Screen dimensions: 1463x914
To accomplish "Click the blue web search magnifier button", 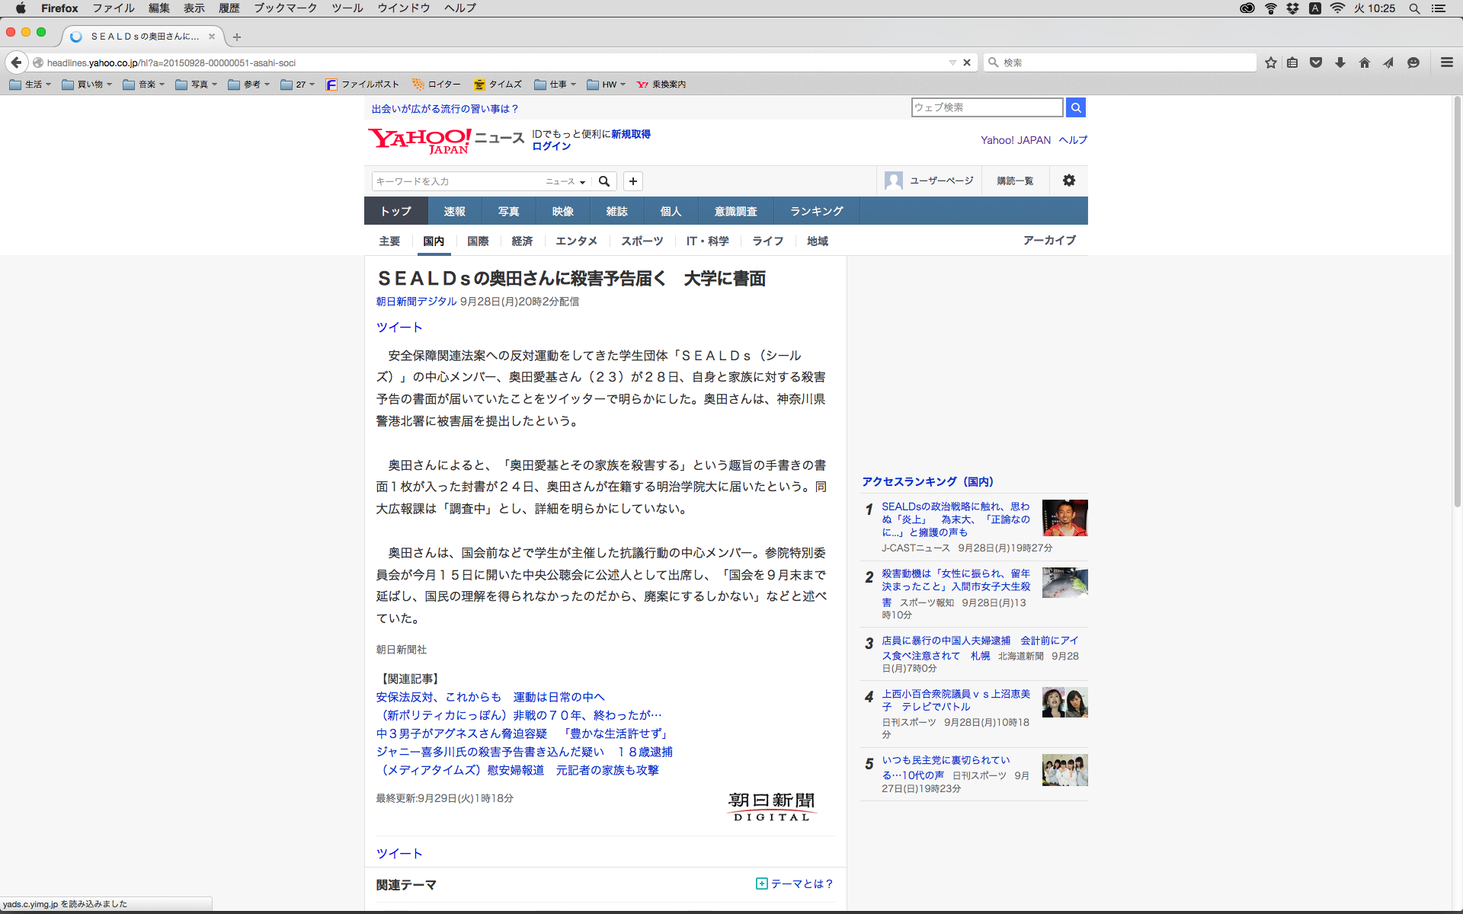I will (1075, 107).
